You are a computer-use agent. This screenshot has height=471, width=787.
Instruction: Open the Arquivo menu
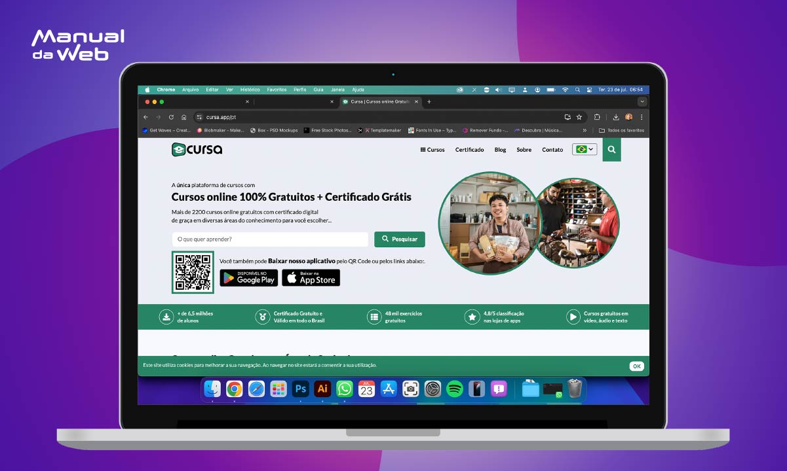click(190, 90)
